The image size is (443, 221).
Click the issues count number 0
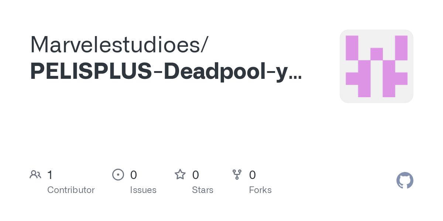134,175
